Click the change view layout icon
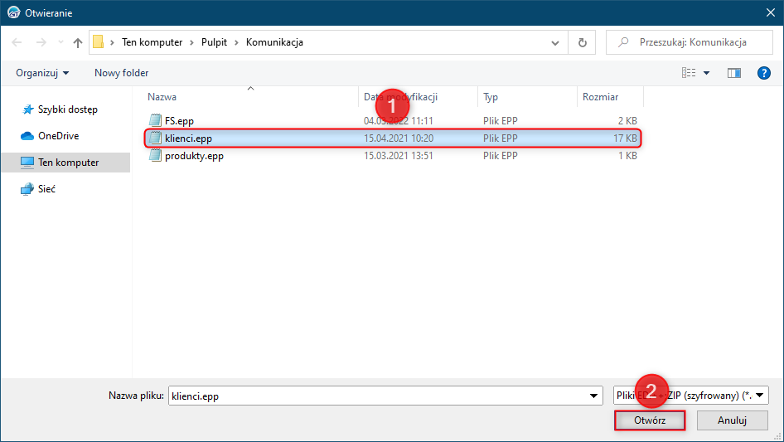This screenshot has height=442, width=784. coord(689,73)
